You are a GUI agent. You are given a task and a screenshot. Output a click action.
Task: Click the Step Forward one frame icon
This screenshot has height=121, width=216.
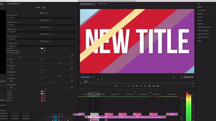click(141, 86)
